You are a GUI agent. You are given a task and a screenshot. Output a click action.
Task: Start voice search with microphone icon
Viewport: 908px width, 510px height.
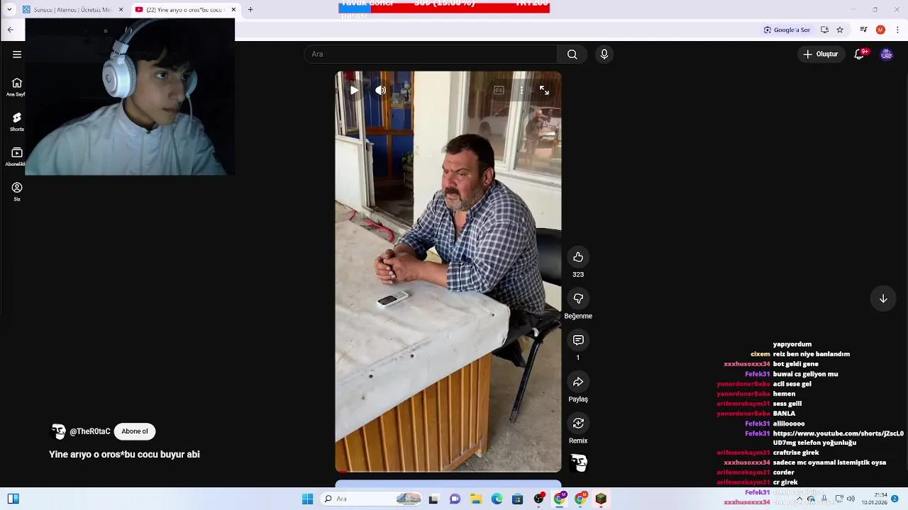[x=604, y=55]
